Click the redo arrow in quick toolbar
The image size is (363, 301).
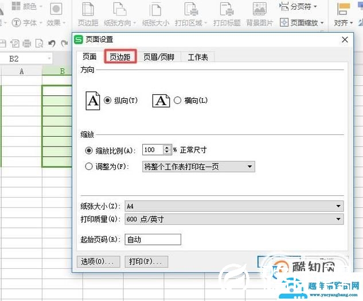[x=64, y=43]
